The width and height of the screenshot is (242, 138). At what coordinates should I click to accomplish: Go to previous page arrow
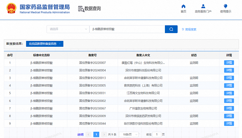(x=89, y=134)
